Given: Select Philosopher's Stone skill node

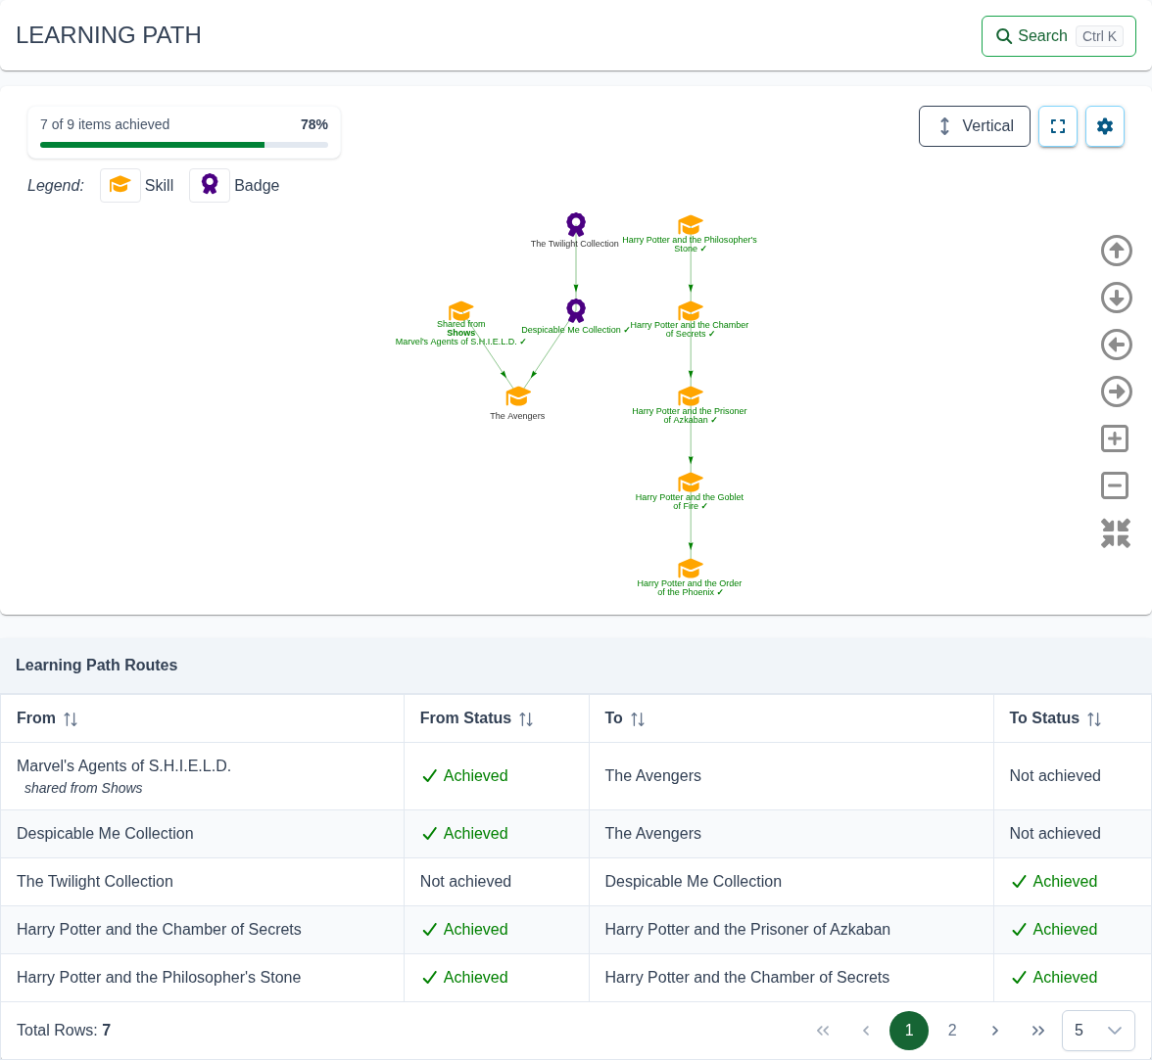Looking at the screenshot, I should point(691,225).
